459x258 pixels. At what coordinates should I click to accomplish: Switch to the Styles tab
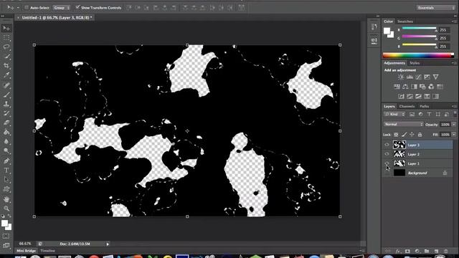point(415,63)
